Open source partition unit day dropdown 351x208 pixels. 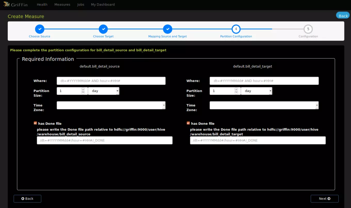pos(104,91)
